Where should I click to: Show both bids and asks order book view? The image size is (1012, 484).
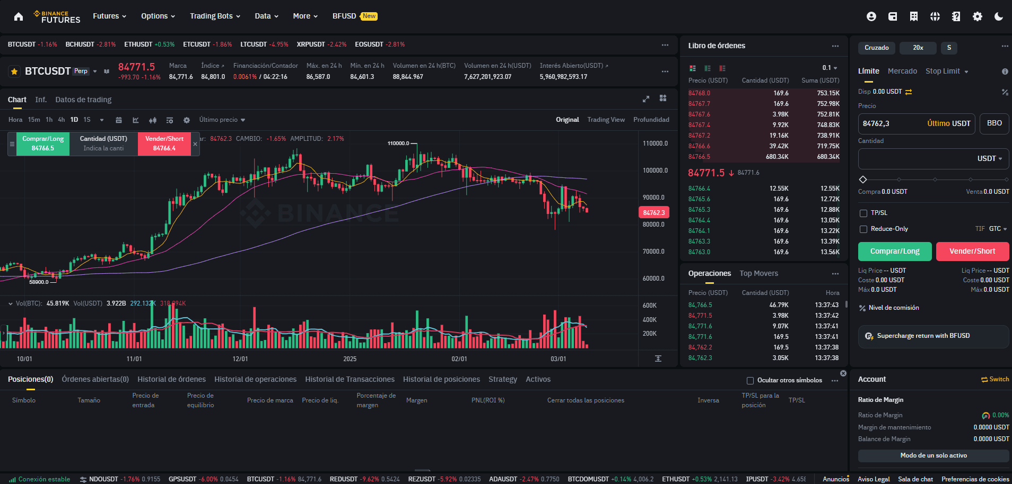pos(693,68)
